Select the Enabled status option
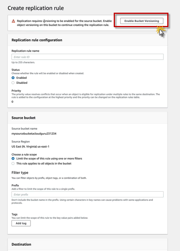Screen dimensions: 180x251 pos(13,78)
